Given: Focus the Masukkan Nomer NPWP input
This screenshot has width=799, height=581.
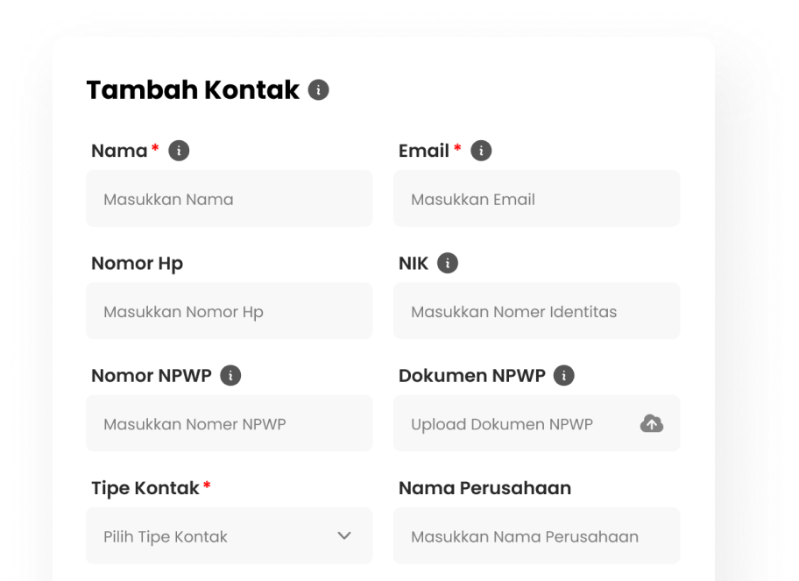Looking at the screenshot, I should (230, 423).
